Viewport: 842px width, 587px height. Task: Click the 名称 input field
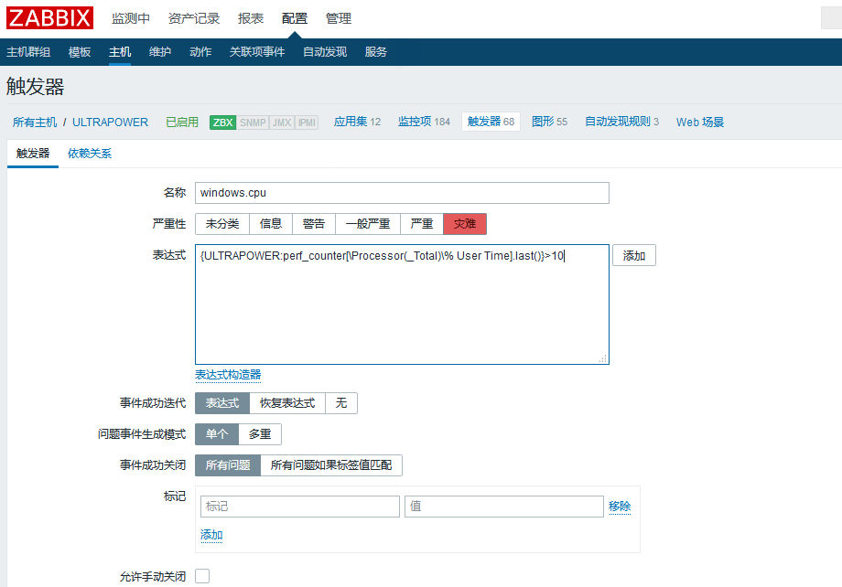click(x=402, y=193)
